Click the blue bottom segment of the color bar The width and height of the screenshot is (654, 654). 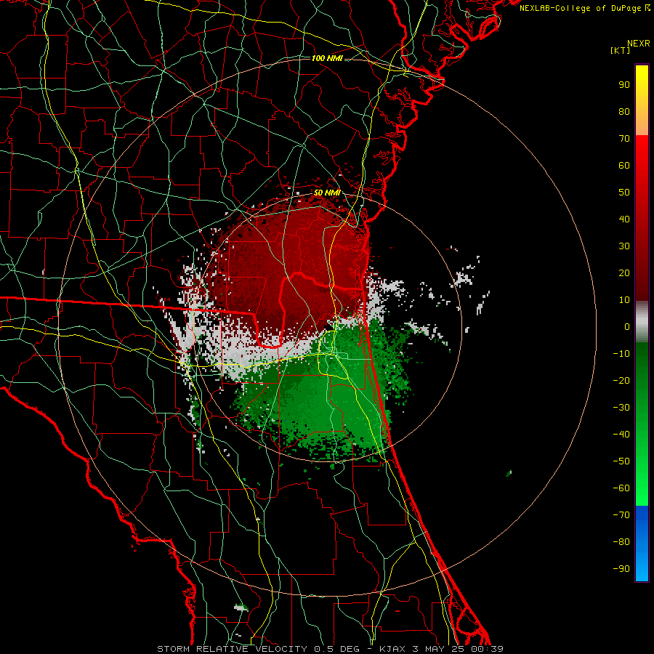(642, 543)
